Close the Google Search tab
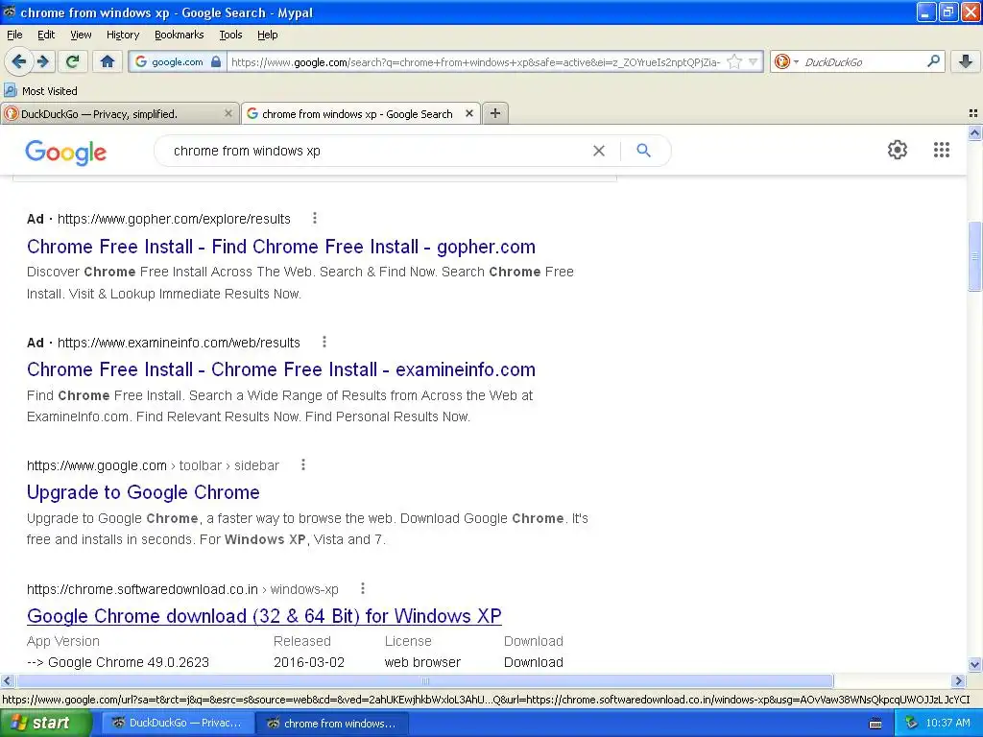 468,113
